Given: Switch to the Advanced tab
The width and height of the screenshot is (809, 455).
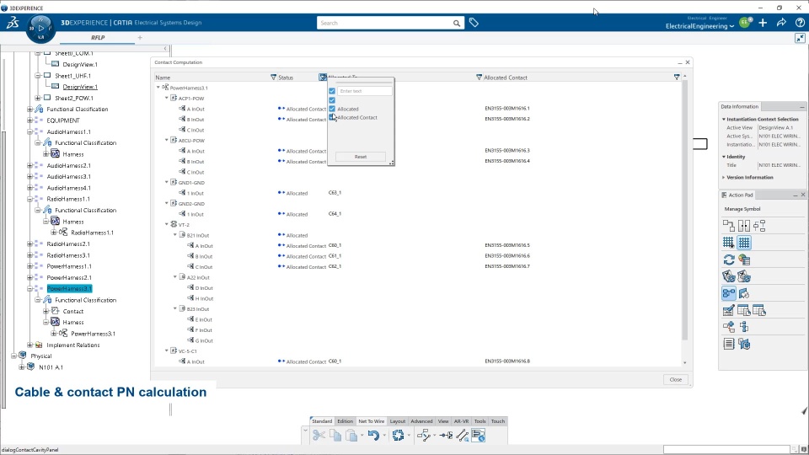Looking at the screenshot, I should coord(421,421).
